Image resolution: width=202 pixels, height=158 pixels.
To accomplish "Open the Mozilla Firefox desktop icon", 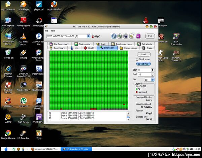I will (x=54, y=6).
